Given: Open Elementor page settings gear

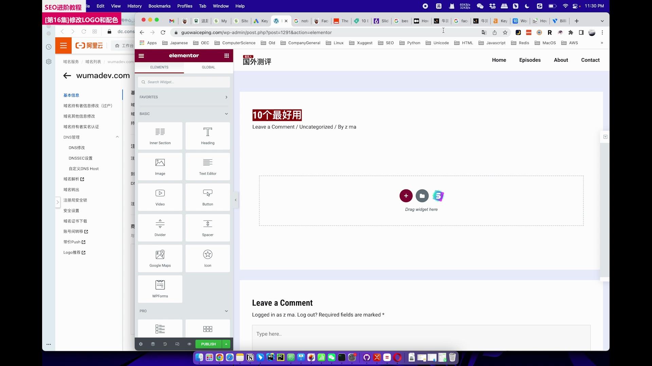Looking at the screenshot, I should click(x=141, y=344).
